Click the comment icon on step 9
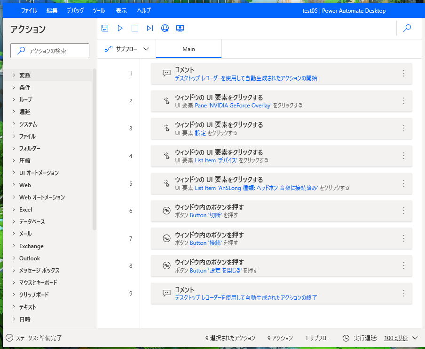 tap(166, 293)
